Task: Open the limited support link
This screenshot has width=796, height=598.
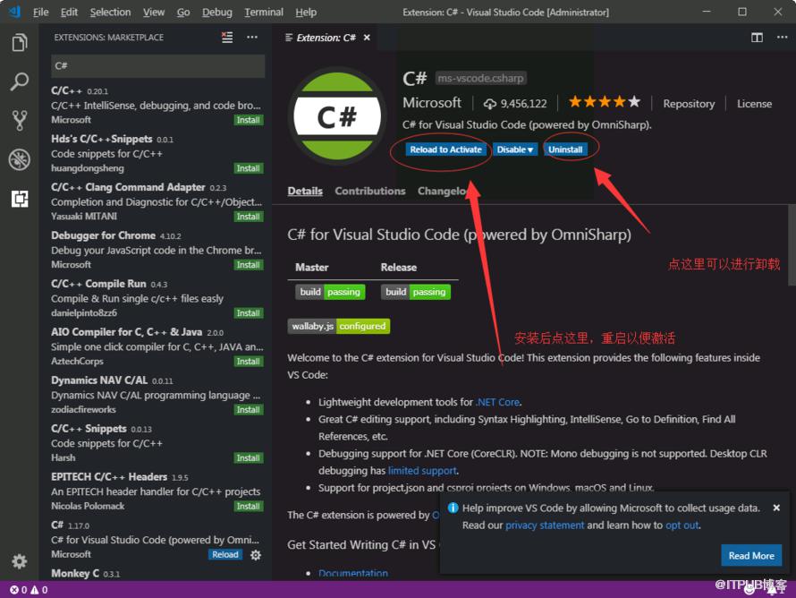Action: 422,471
